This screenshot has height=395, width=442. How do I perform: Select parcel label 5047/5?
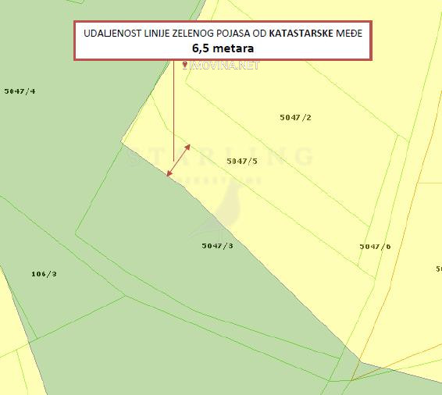click(x=242, y=161)
